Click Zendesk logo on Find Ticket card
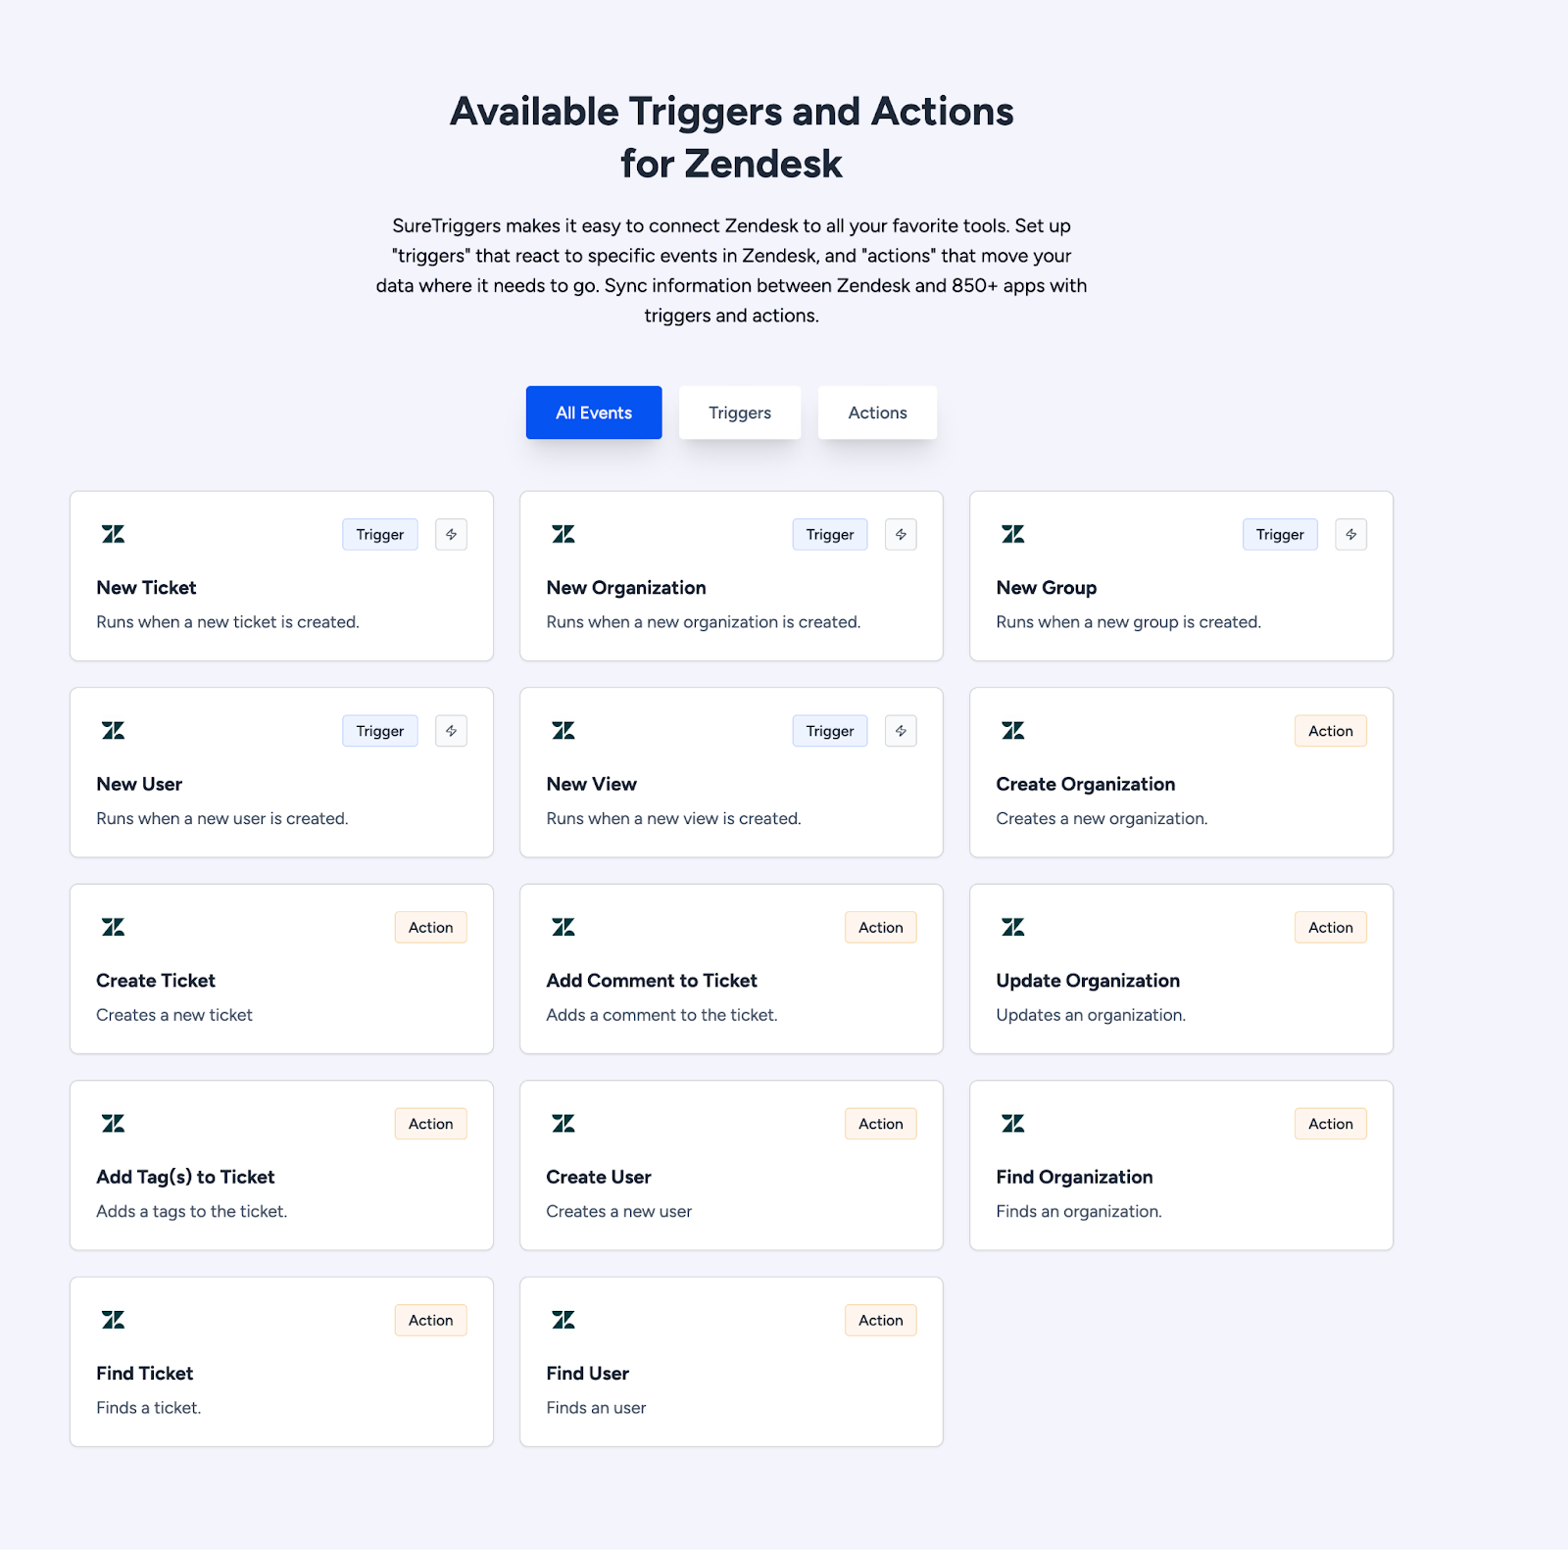The width and height of the screenshot is (1568, 1552). click(114, 1320)
